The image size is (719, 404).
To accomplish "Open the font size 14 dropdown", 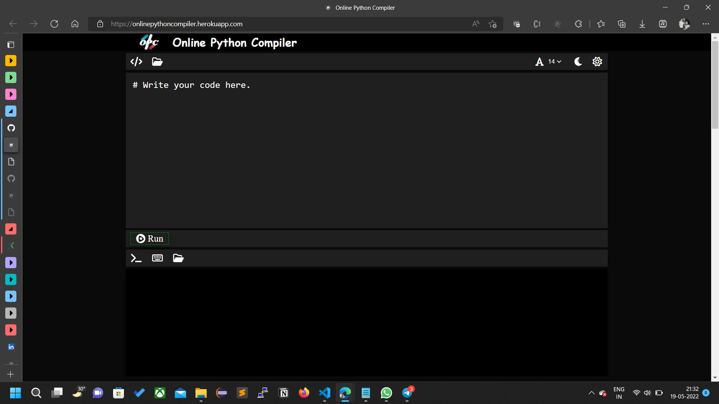I will click(553, 61).
